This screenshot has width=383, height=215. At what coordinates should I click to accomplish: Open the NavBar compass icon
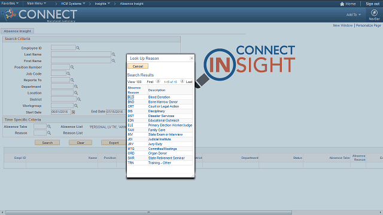[374, 13]
